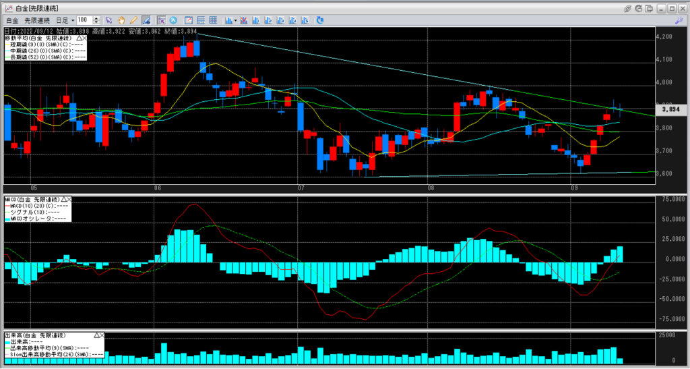Expand the indicator icon dropdown arrow
690x369 pixels.
(x=235, y=20)
